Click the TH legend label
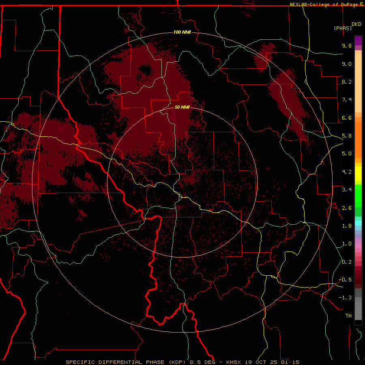The height and width of the screenshot is (365, 365). click(x=348, y=316)
